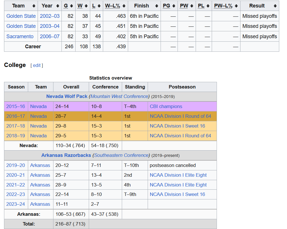This screenshot has width=287, height=229.
Task: Select the 6th in Pacific finish cell
Action: (144, 16)
